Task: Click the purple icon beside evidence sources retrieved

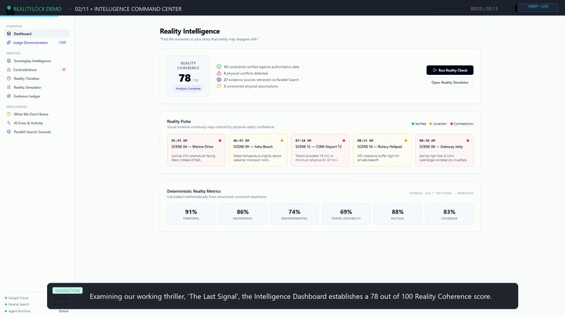Action: 219,80
